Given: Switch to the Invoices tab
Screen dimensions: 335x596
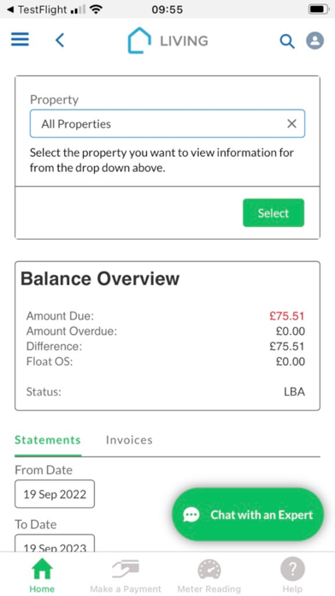Looking at the screenshot, I should (129, 440).
